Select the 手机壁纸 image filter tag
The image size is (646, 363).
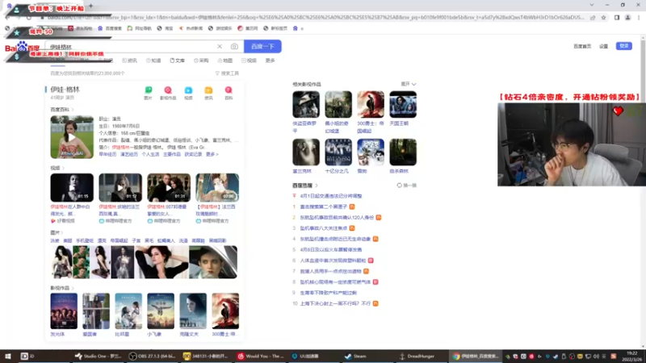[85, 240]
